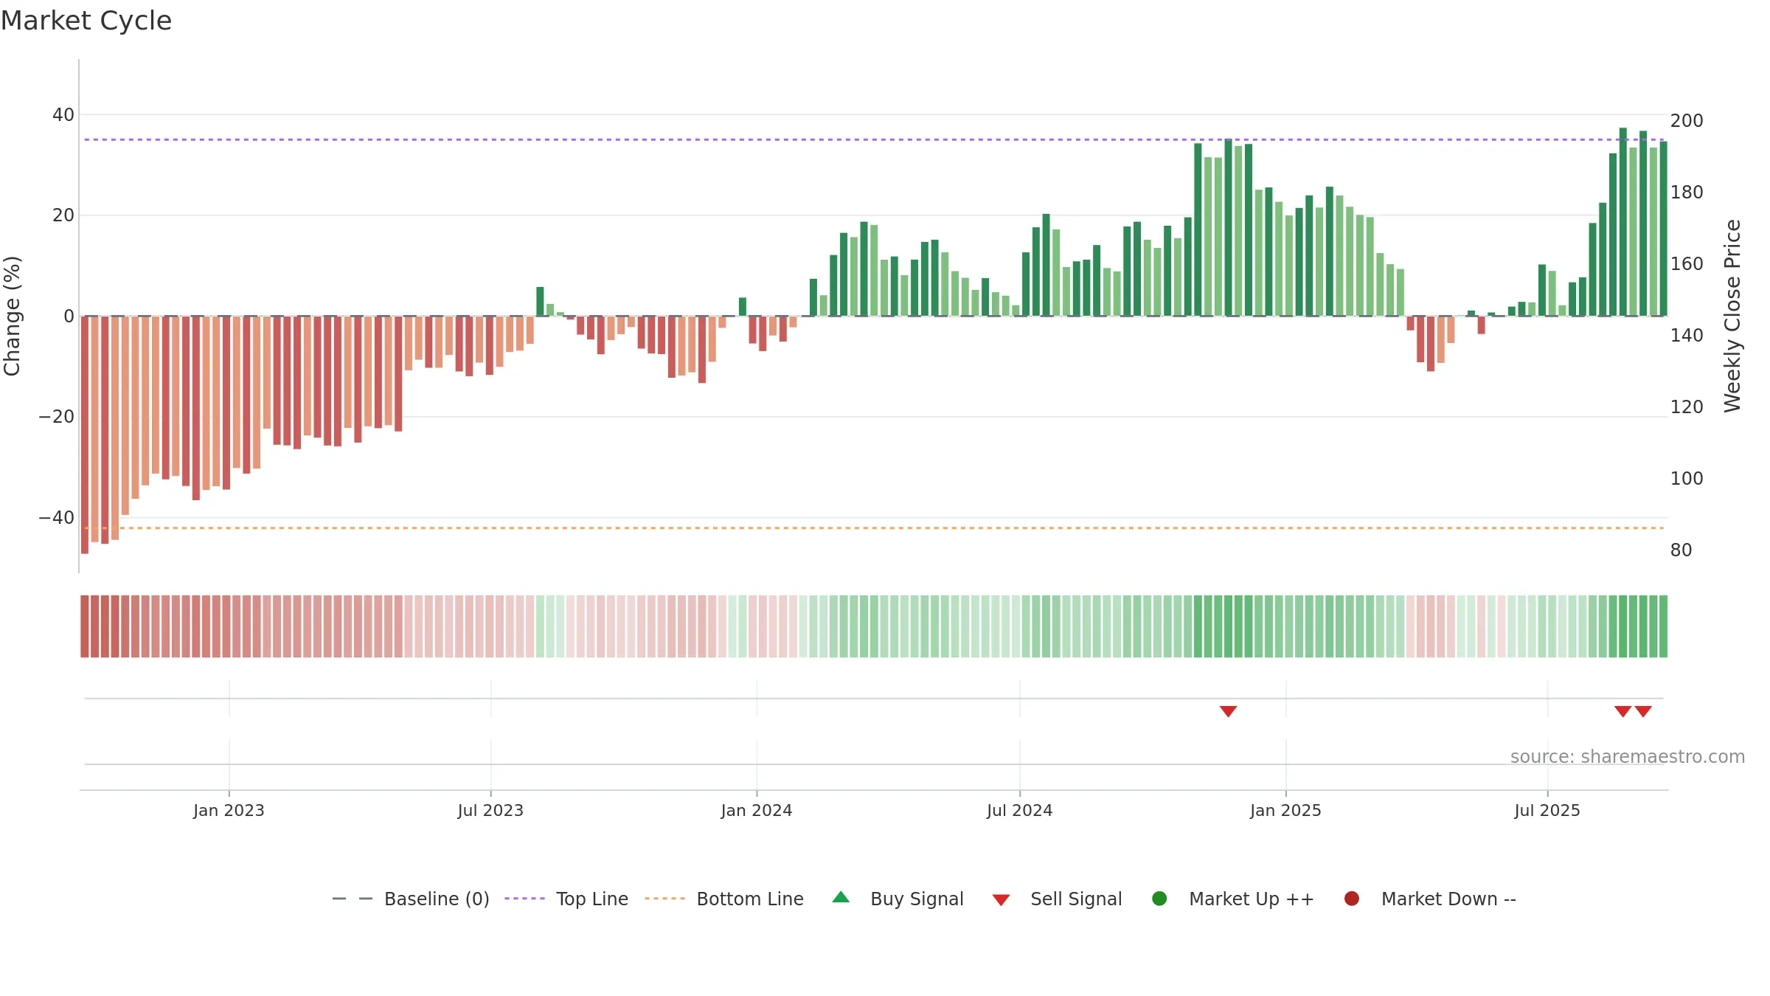Click the Change (%) axis title
The width and height of the screenshot is (1770, 996).
[12, 316]
